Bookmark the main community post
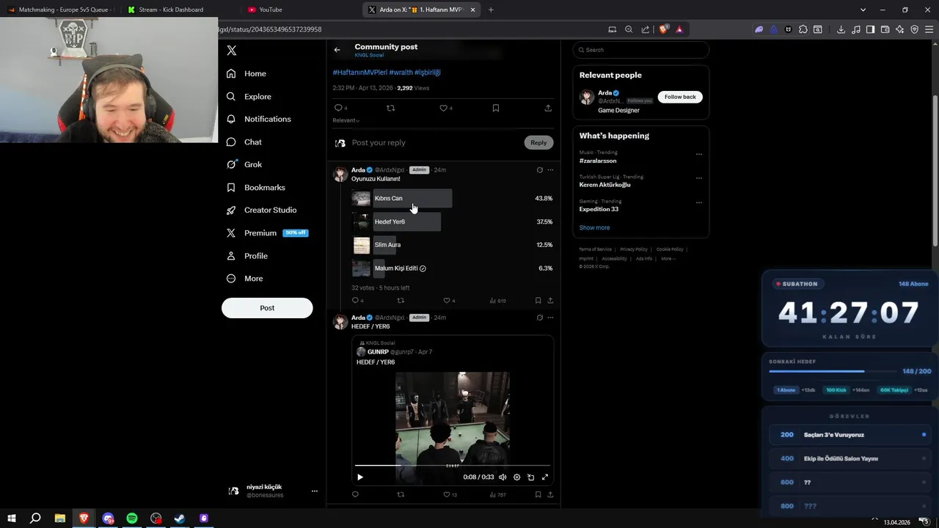 (x=496, y=108)
